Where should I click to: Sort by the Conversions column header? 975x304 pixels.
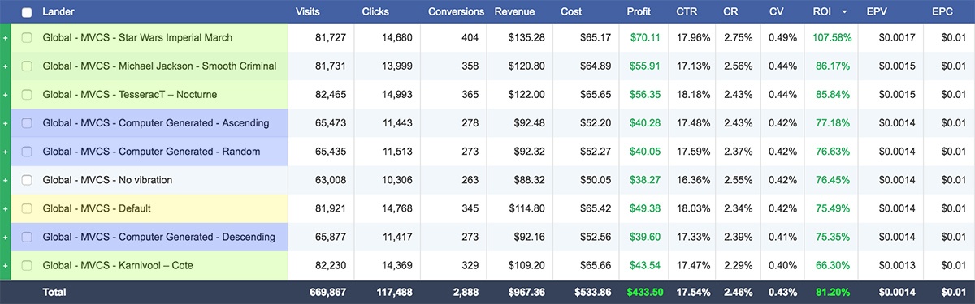pyautogui.click(x=456, y=11)
